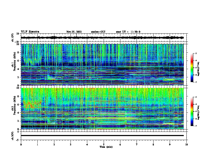Screen dimensions: 210x162
Task: Click the "VLF Spectra" title text
Action: [x=30, y=32]
